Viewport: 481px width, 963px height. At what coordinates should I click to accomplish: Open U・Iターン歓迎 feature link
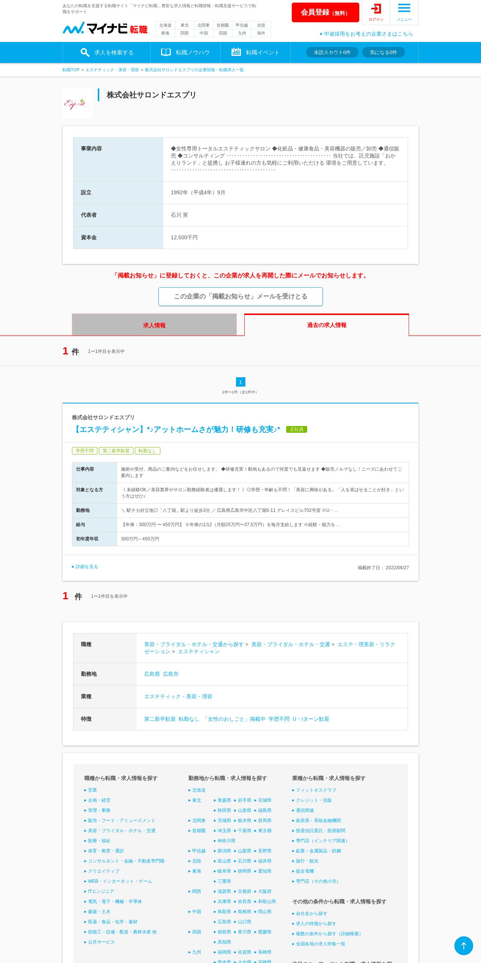311,719
